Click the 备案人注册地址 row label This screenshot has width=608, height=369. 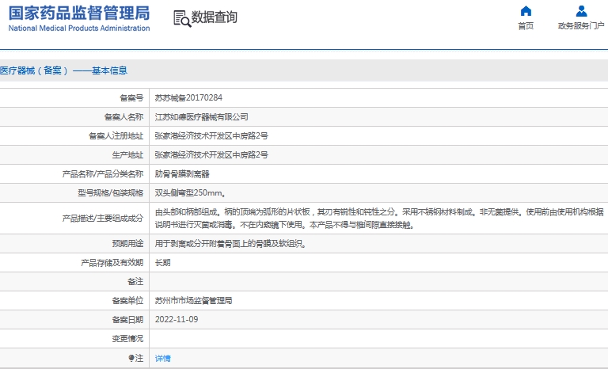pyautogui.click(x=116, y=136)
